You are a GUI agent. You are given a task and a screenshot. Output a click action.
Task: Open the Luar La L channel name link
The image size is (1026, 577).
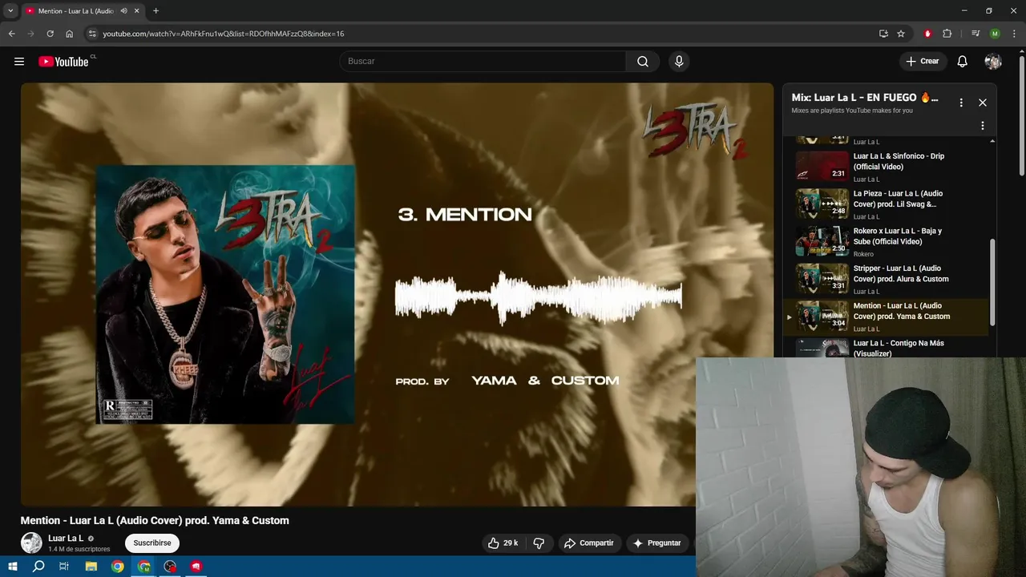click(66, 539)
